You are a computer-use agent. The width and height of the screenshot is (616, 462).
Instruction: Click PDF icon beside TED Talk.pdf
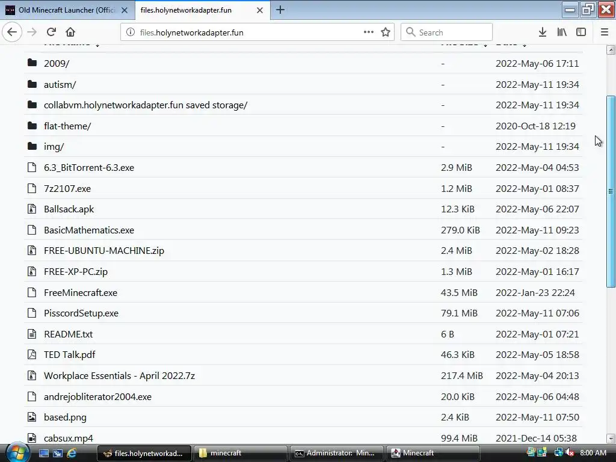coord(32,355)
